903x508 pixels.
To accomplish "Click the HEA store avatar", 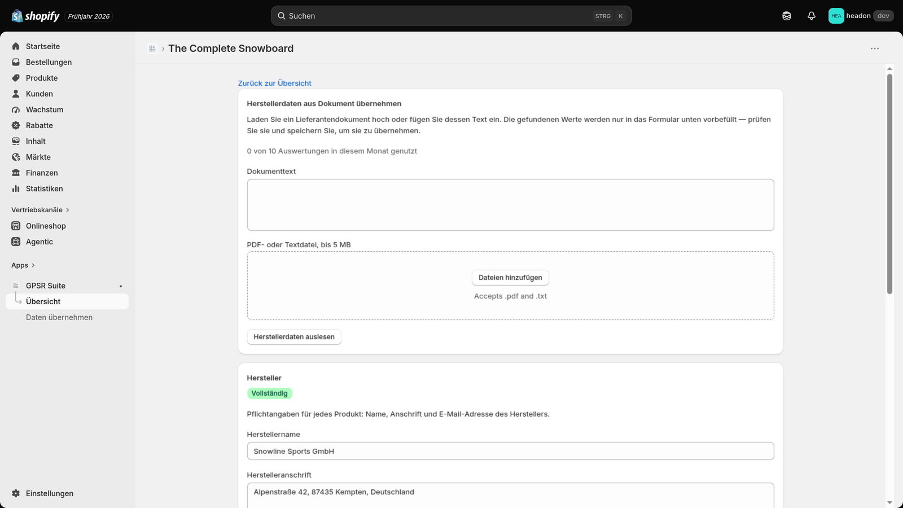I will [836, 16].
